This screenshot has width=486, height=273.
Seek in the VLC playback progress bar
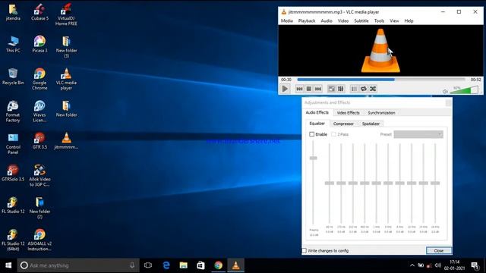pos(381,80)
